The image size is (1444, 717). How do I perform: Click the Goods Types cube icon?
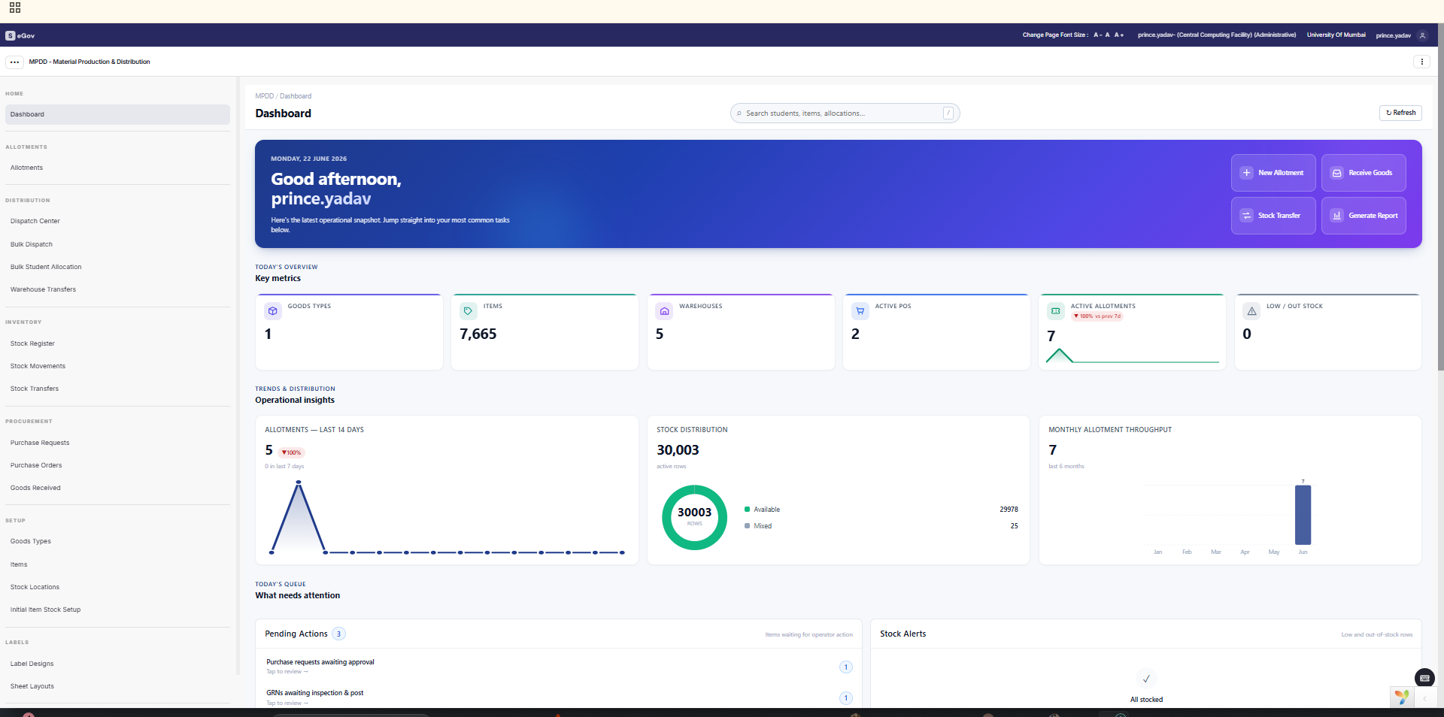[x=273, y=311]
